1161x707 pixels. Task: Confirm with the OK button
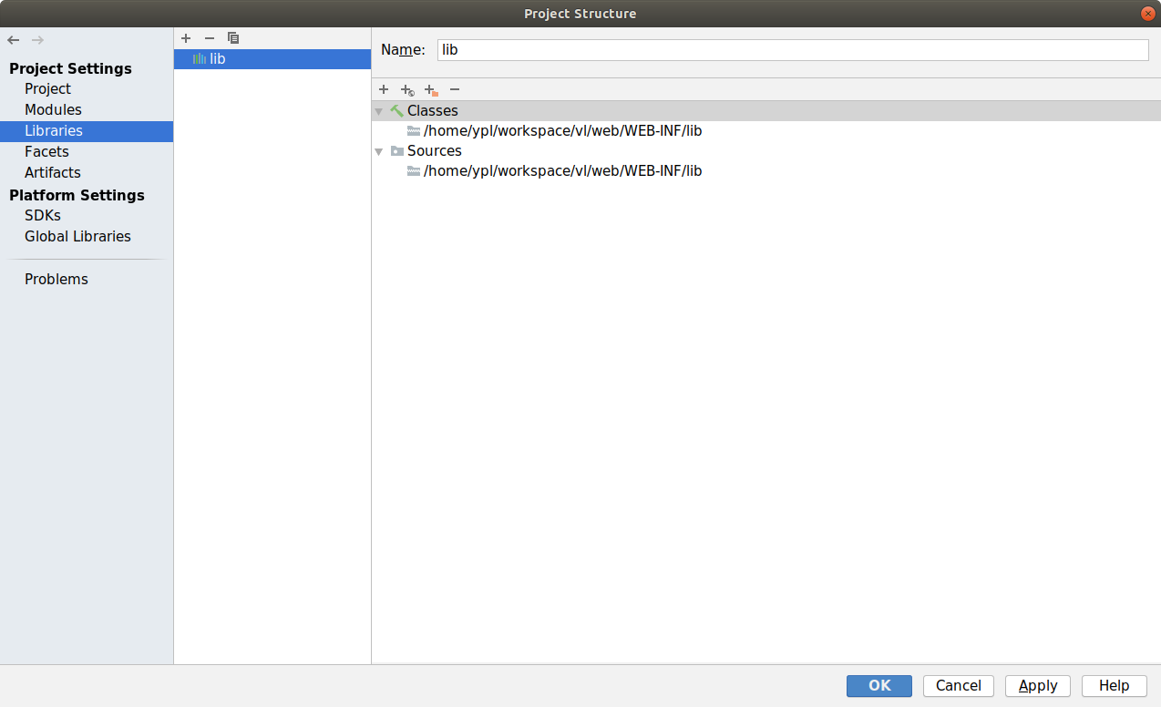879,686
